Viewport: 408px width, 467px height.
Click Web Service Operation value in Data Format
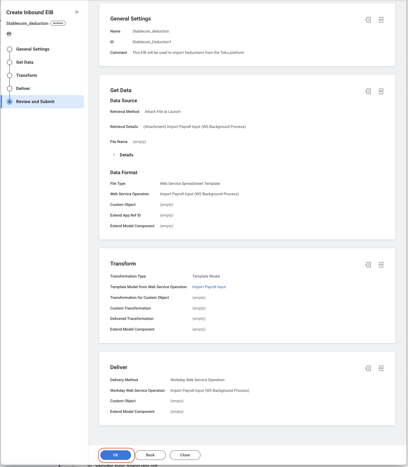(x=199, y=194)
